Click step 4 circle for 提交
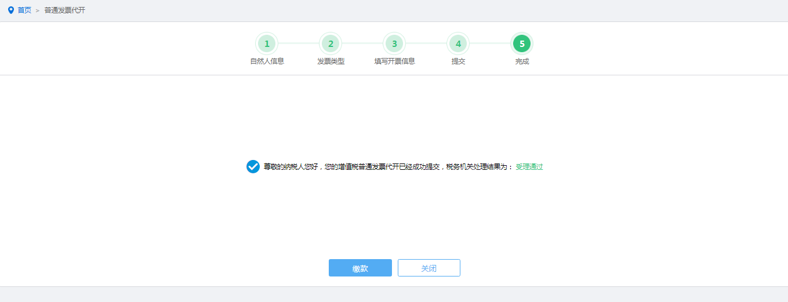 pos(458,43)
